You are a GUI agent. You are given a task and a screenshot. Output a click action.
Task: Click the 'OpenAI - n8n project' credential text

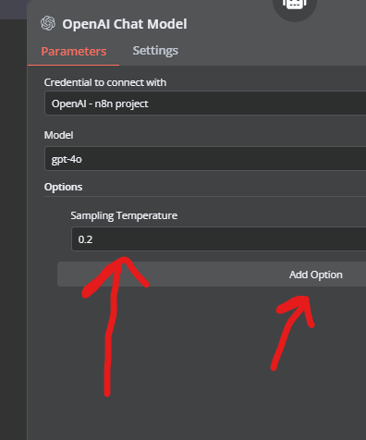click(100, 104)
